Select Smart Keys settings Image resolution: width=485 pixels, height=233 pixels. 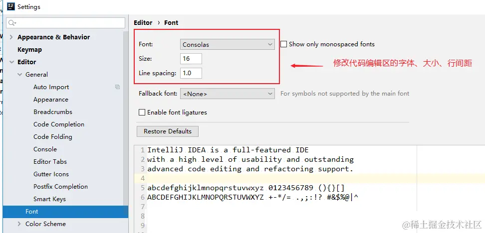(x=49, y=199)
